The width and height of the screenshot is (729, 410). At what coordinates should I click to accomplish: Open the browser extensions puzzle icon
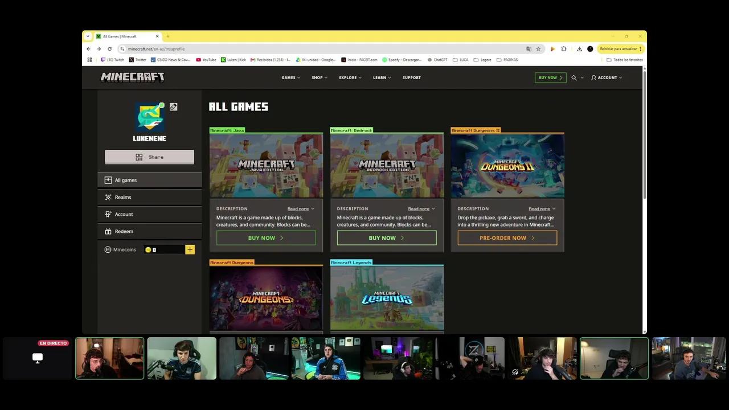point(564,49)
